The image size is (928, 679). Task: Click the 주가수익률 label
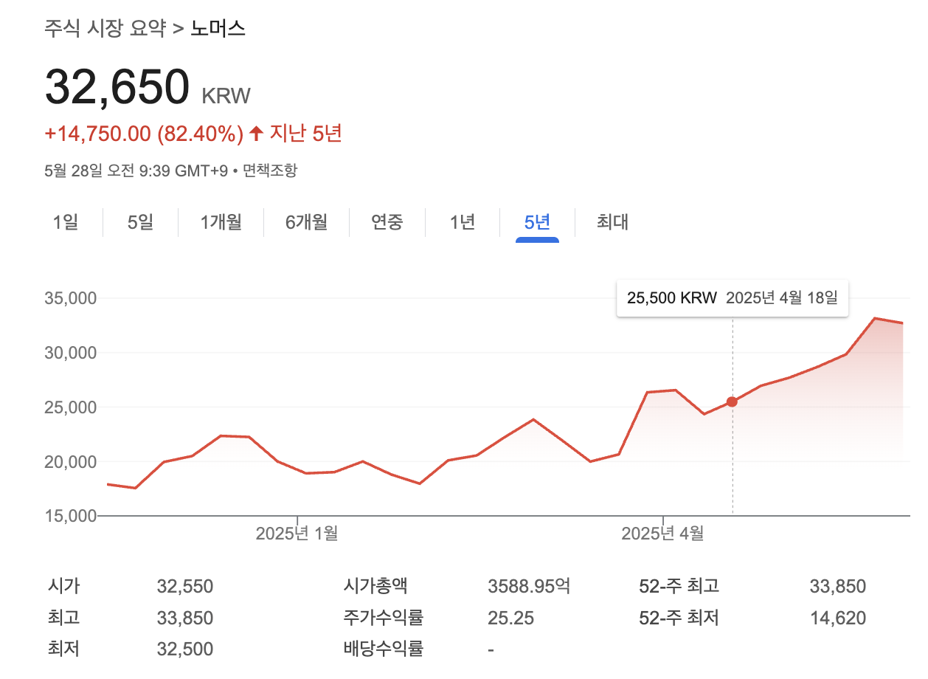384,618
